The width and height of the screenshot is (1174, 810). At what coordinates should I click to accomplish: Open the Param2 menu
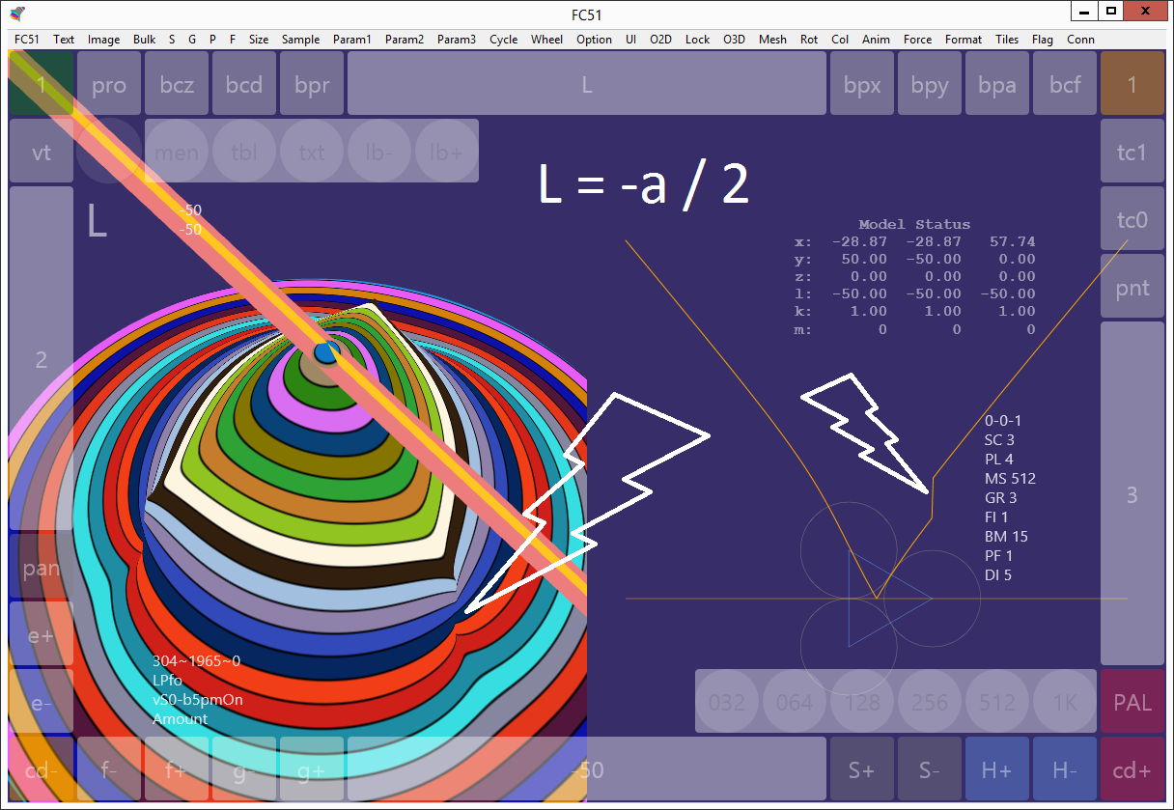click(x=405, y=40)
